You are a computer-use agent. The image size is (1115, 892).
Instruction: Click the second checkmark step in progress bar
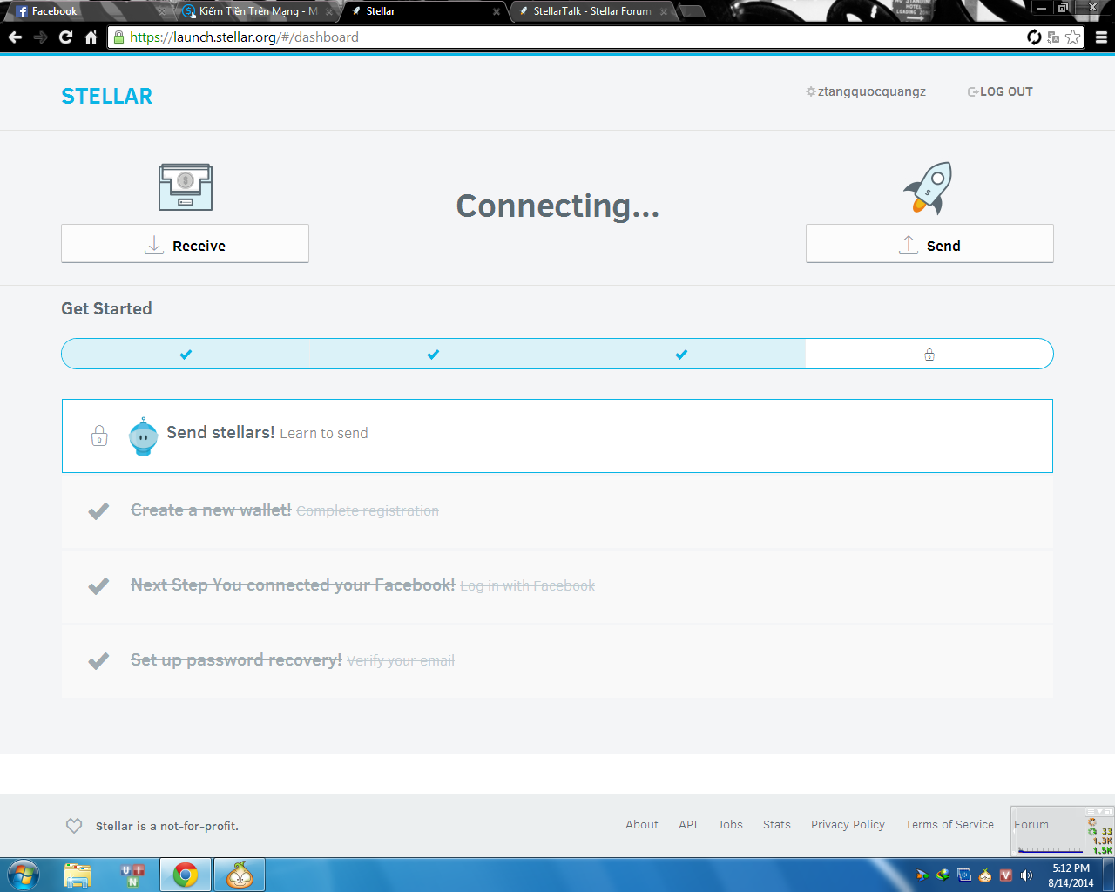(x=433, y=355)
